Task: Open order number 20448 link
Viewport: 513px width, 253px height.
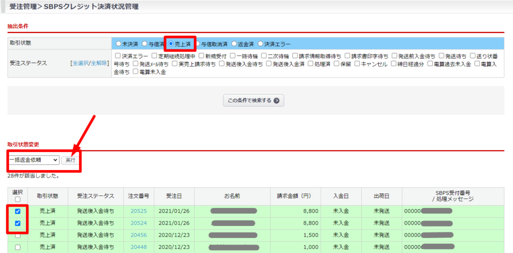Action: [x=138, y=247]
